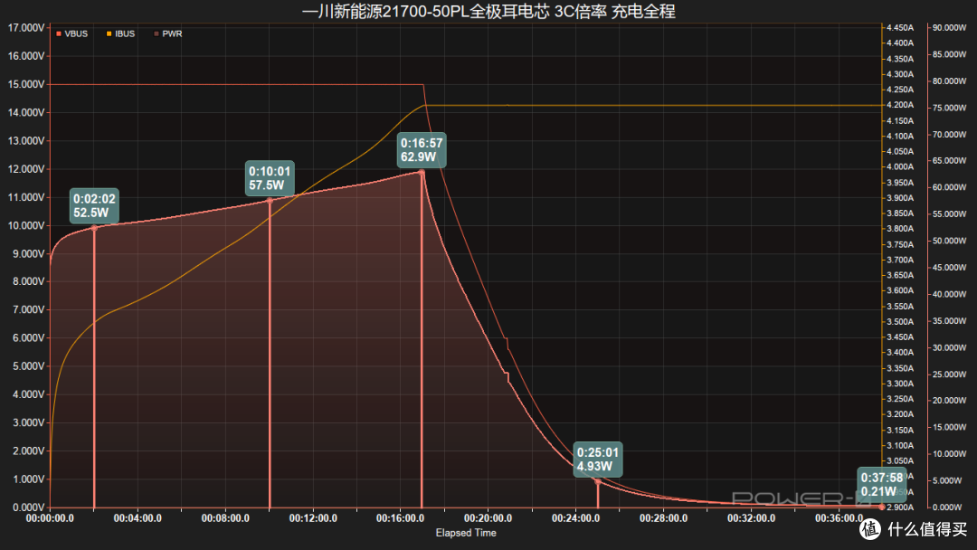Click the 什么值得买 logo icon
This screenshot has height=550, width=977.
coord(870,529)
